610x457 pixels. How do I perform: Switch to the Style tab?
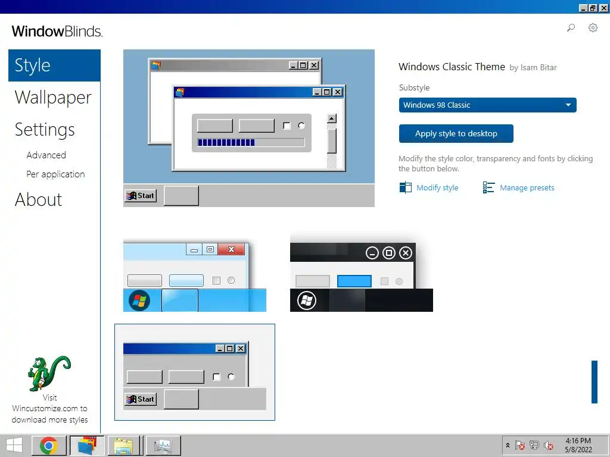point(54,65)
